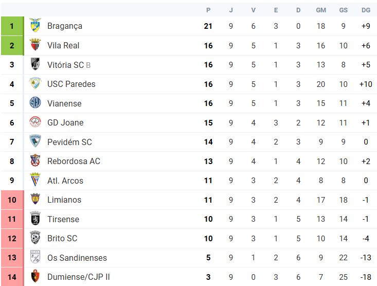Open Os Sandinenses team name link
The width and height of the screenshot is (377, 286).
77,258
